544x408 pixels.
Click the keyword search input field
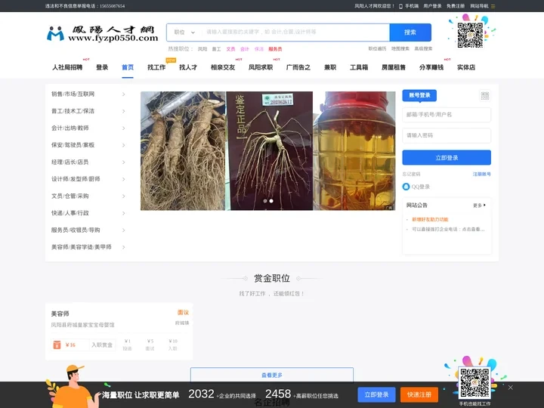pyautogui.click(x=295, y=32)
